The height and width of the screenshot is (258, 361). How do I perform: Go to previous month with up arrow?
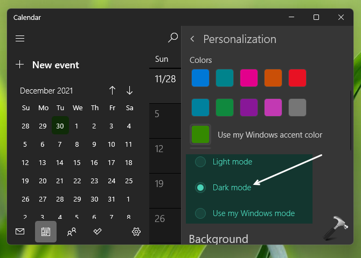pos(112,90)
